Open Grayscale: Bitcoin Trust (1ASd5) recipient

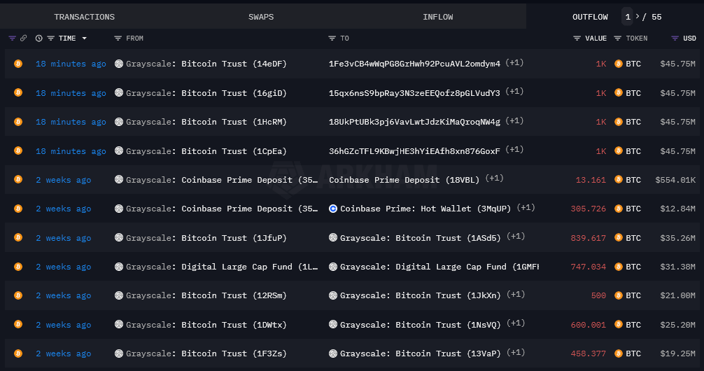pos(421,238)
